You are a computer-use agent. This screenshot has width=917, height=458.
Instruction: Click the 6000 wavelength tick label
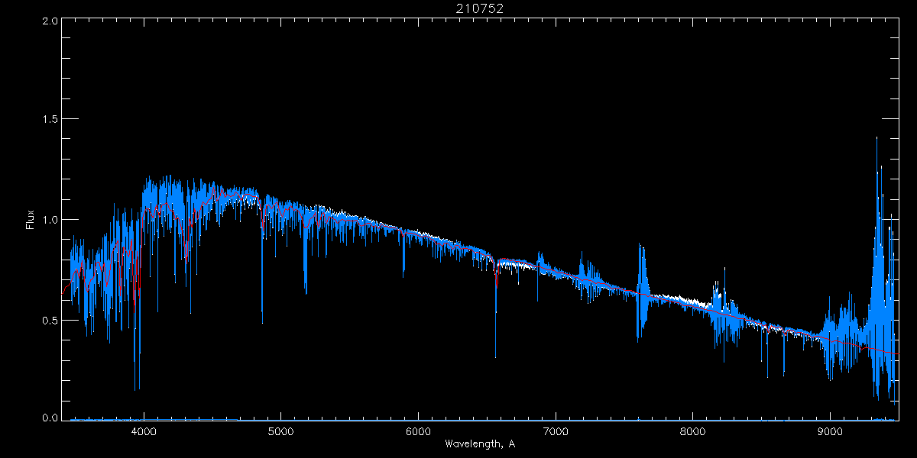[418, 431]
